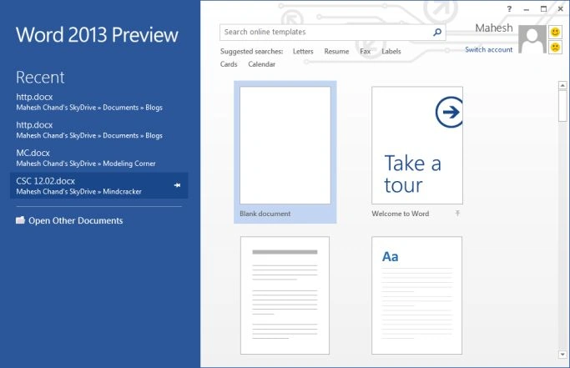Choose the Fax suggested search
Screen dimensions: 570x368
pos(366,51)
